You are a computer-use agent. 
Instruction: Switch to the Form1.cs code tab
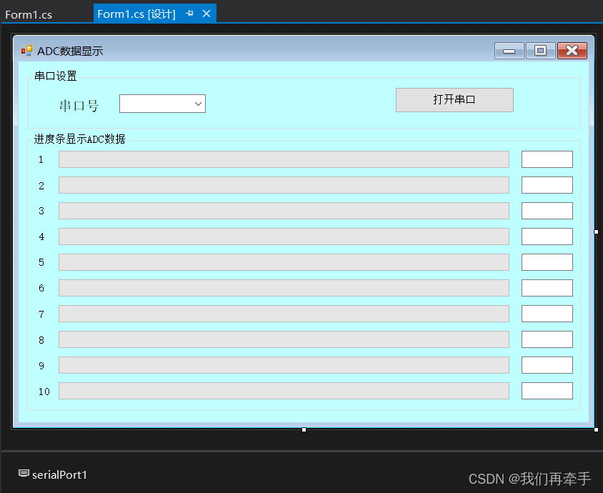click(29, 14)
